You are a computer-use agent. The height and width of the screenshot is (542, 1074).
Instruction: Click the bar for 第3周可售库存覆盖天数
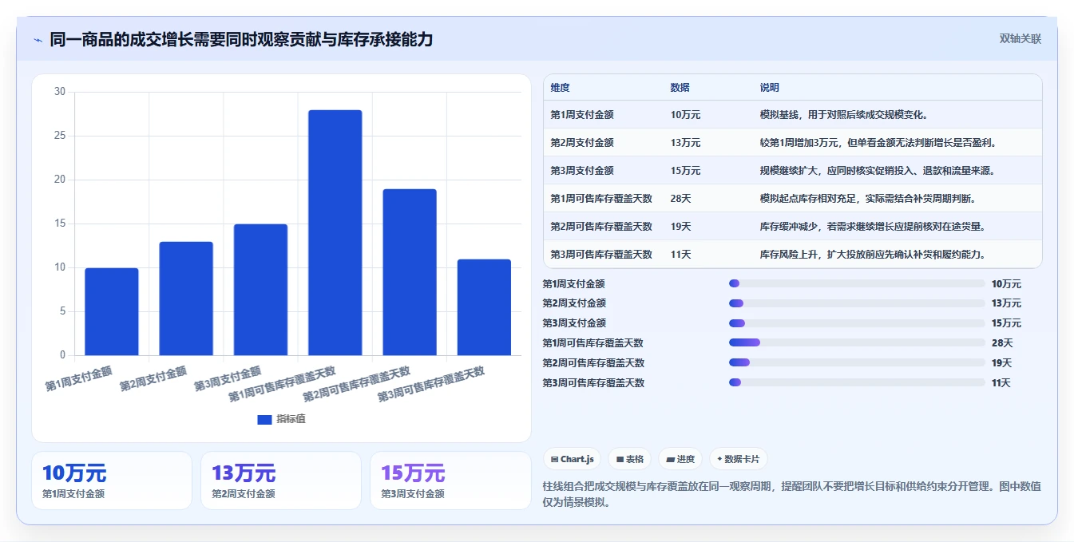484,307
